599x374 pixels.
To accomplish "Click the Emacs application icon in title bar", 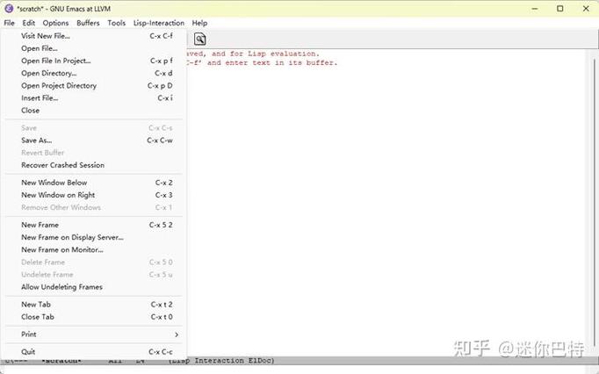I will tap(9, 9).
